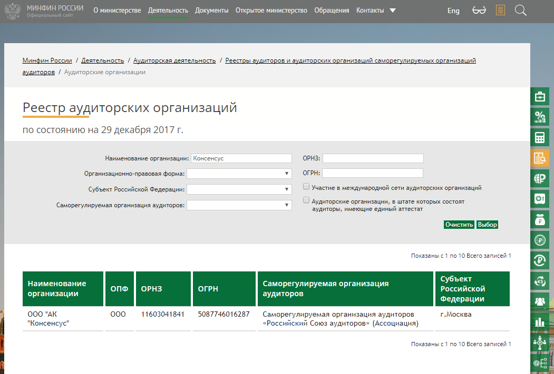Click the Выбор button
Screen dimensions: 554x374
[487, 225]
